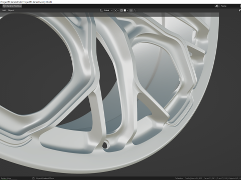Screen dimensions: 241x180
Task: Click the scene browse icon
Action: tap(217, 6)
